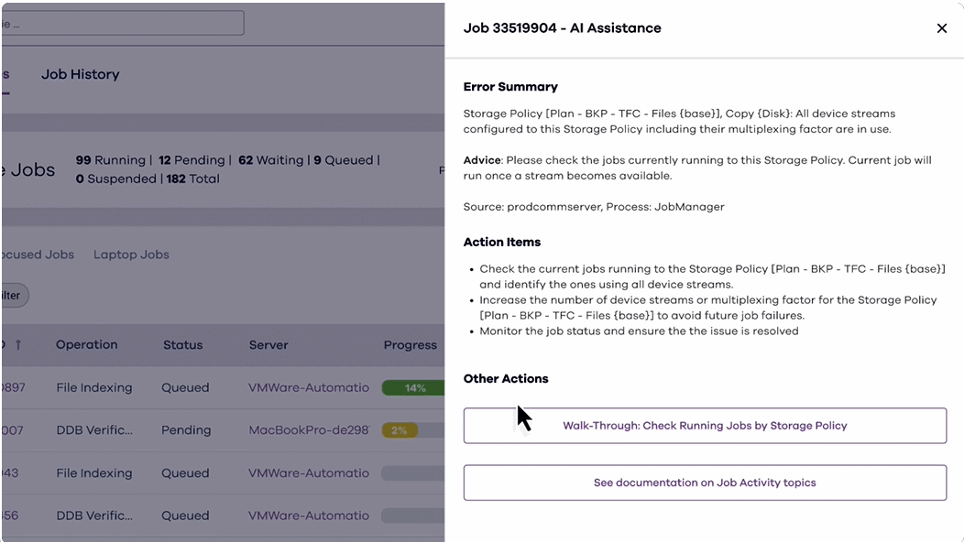The image size is (964, 542).
Task: Sort by the Status column header
Action: (182, 345)
